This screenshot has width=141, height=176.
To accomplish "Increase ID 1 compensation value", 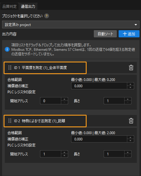I will [131, 84].
